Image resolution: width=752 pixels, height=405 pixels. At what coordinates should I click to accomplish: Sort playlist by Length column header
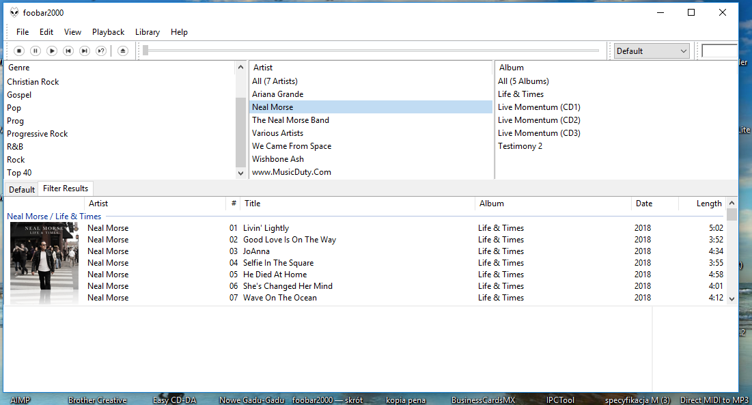(x=702, y=204)
